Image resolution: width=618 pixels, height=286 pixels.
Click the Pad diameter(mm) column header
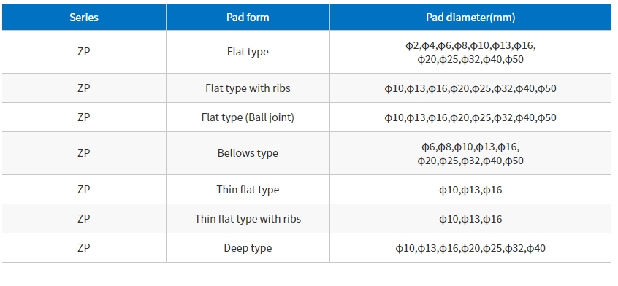(x=470, y=18)
